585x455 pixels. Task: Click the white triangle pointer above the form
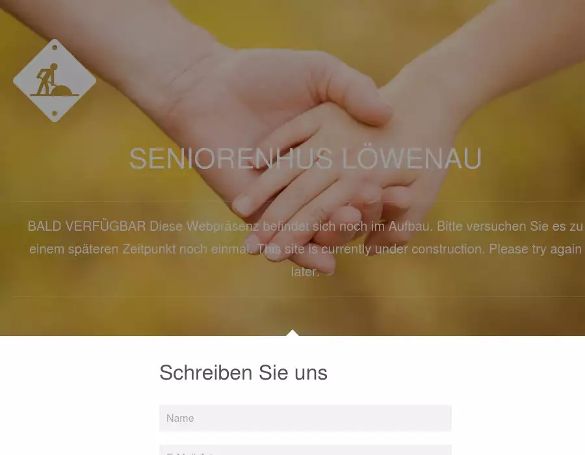pos(292,333)
